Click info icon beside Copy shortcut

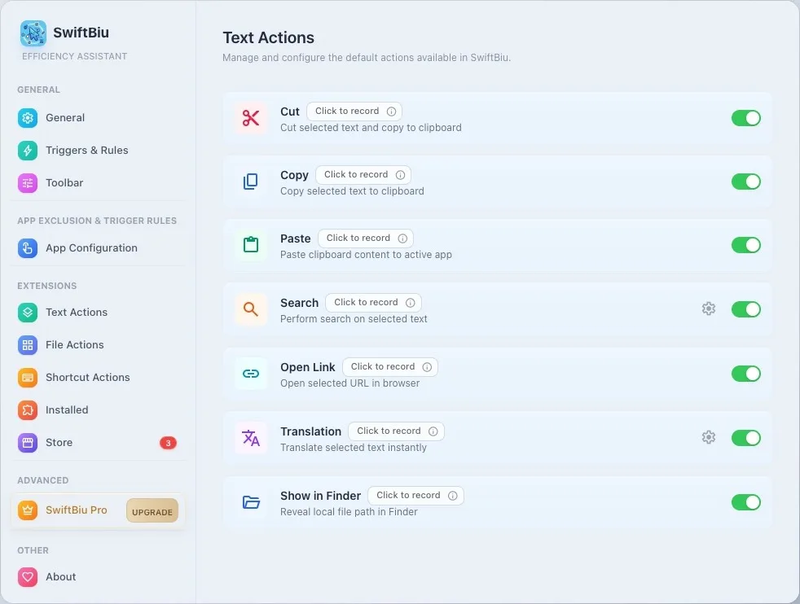coord(401,175)
